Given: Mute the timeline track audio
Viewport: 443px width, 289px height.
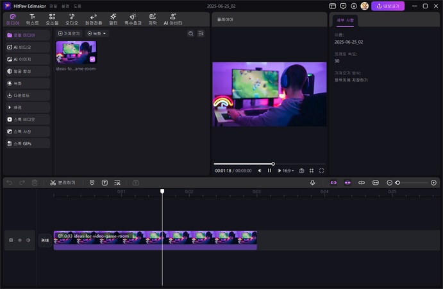Looking at the screenshot, I should 28,240.
